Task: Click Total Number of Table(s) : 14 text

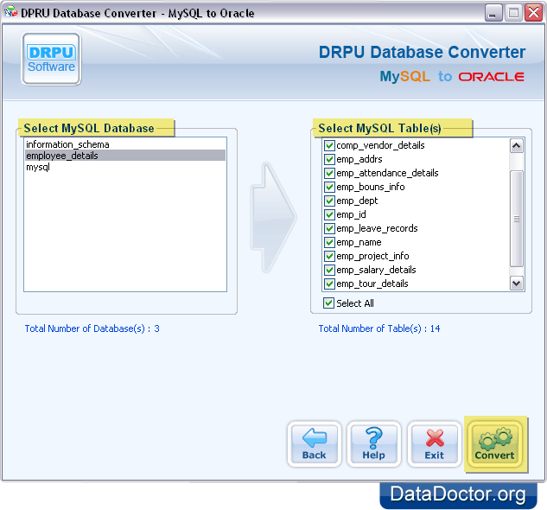Action: (x=379, y=328)
